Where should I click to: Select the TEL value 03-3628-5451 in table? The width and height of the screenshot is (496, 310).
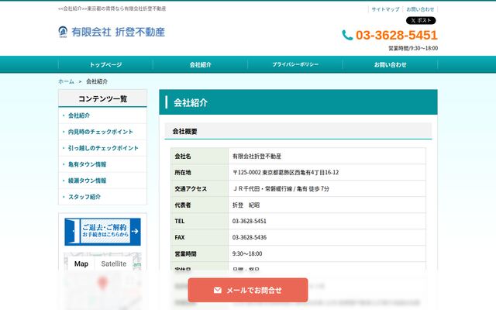250,221
